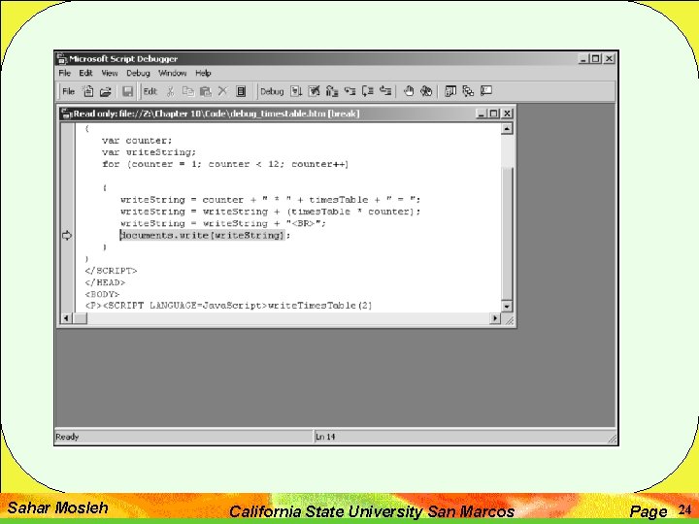Viewport: 699px width, 524px height.
Task: Click the File toolbar label
Action: 68,91
